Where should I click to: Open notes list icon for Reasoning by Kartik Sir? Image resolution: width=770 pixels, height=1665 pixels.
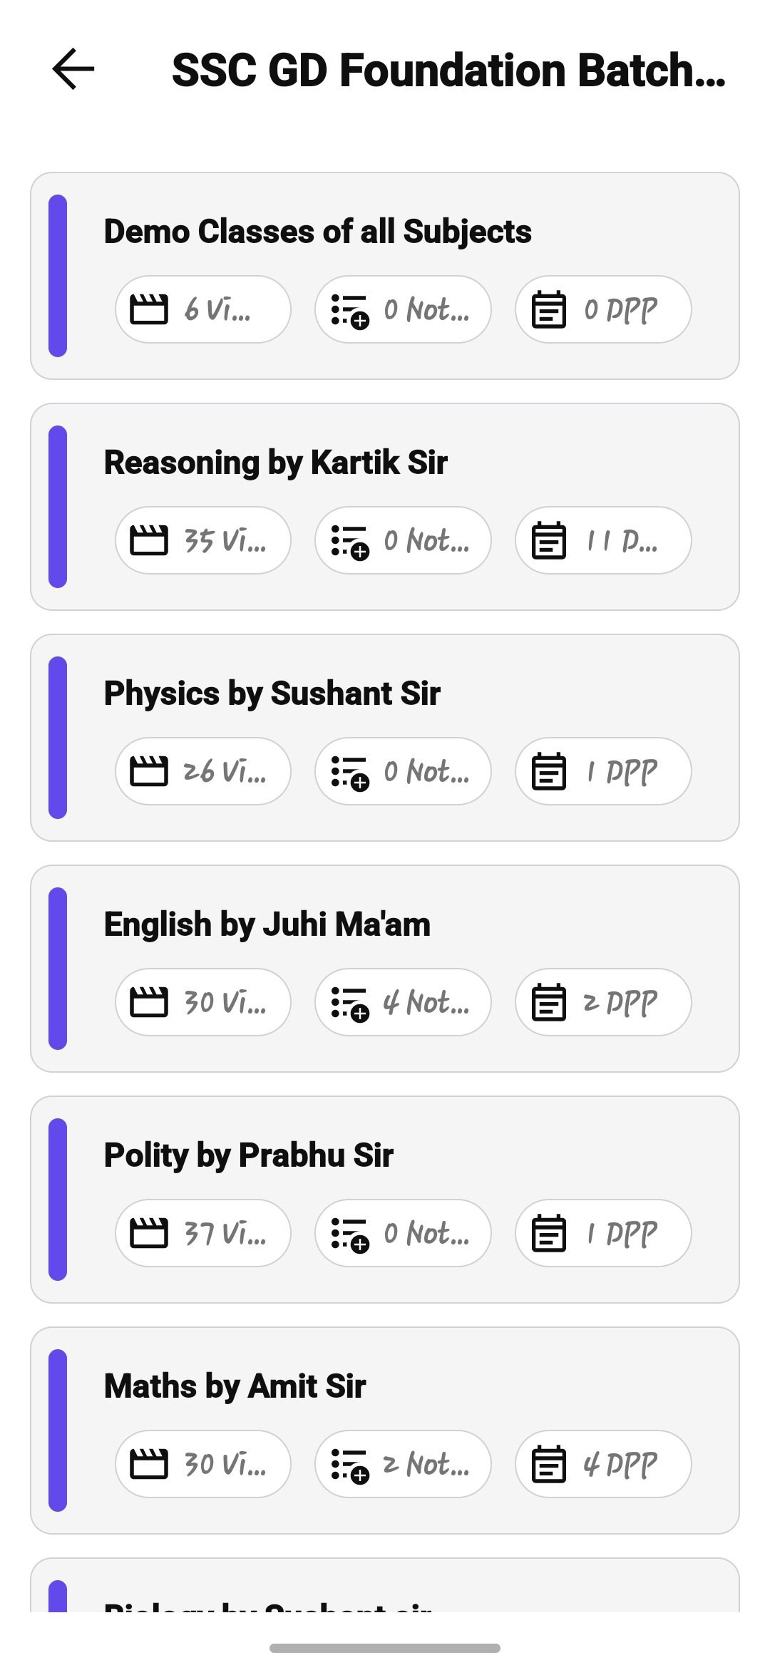[x=350, y=541]
